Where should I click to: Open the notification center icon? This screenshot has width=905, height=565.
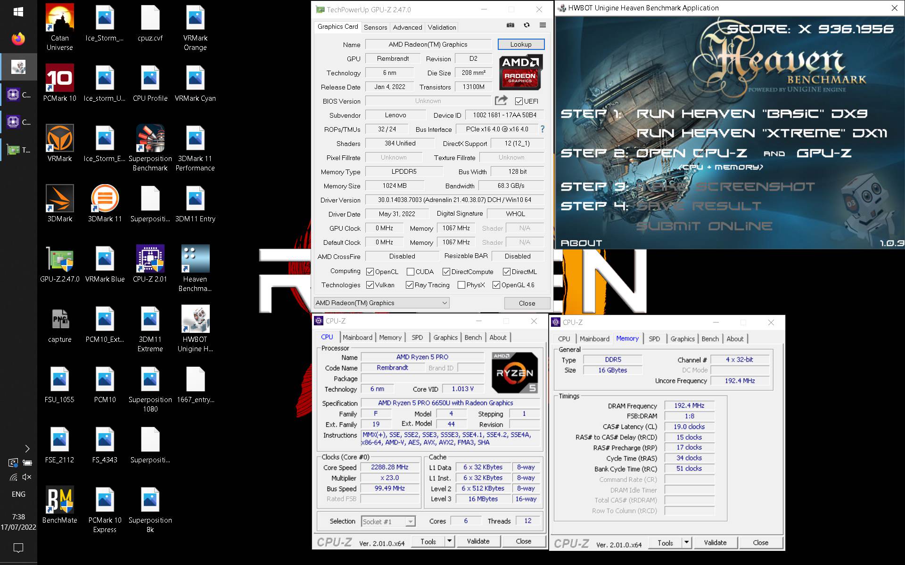18,548
